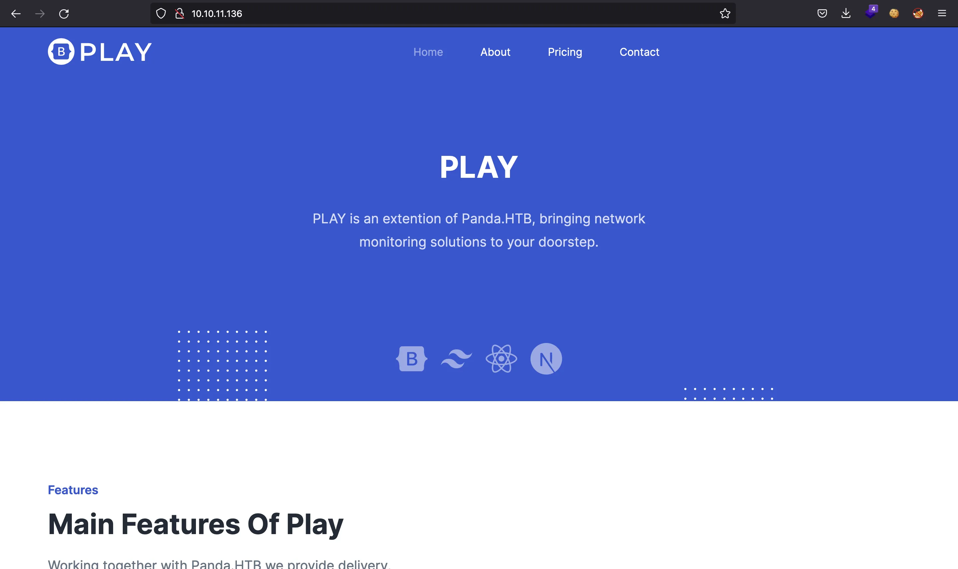
Task: Click the page reload button in browser
Action: pos(64,14)
